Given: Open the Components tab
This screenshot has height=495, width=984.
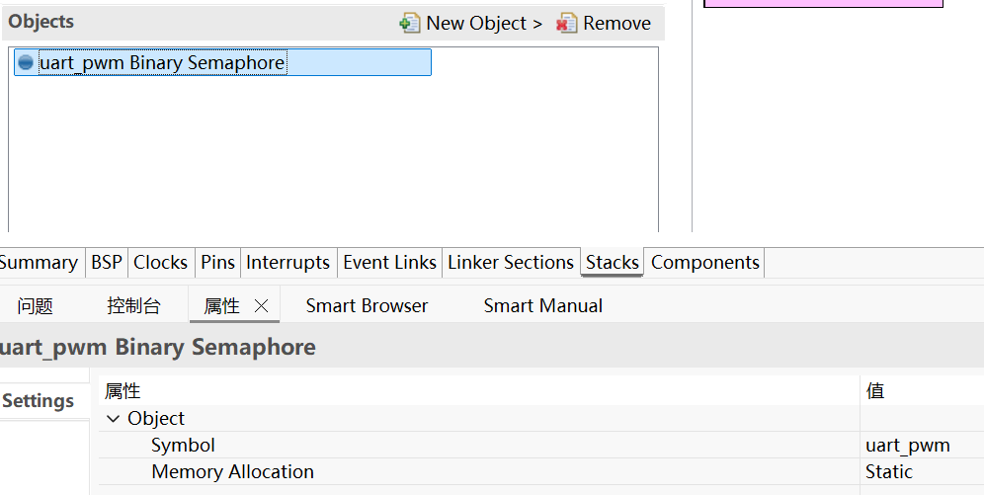Looking at the screenshot, I should pyautogui.click(x=705, y=263).
